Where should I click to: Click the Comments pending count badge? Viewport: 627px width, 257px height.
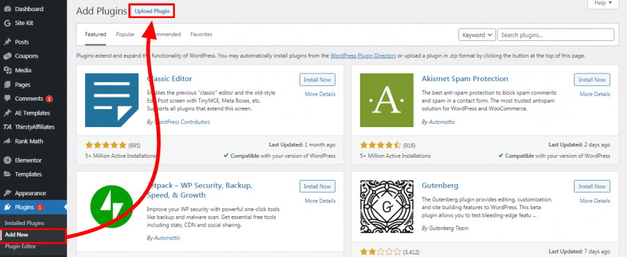pos(49,99)
